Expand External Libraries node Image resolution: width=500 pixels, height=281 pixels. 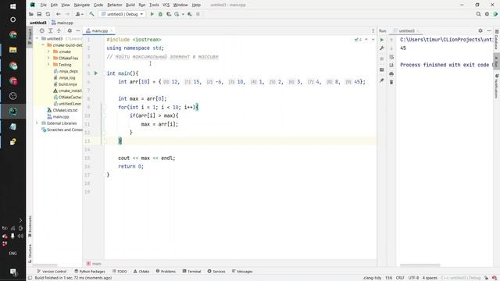(37, 123)
